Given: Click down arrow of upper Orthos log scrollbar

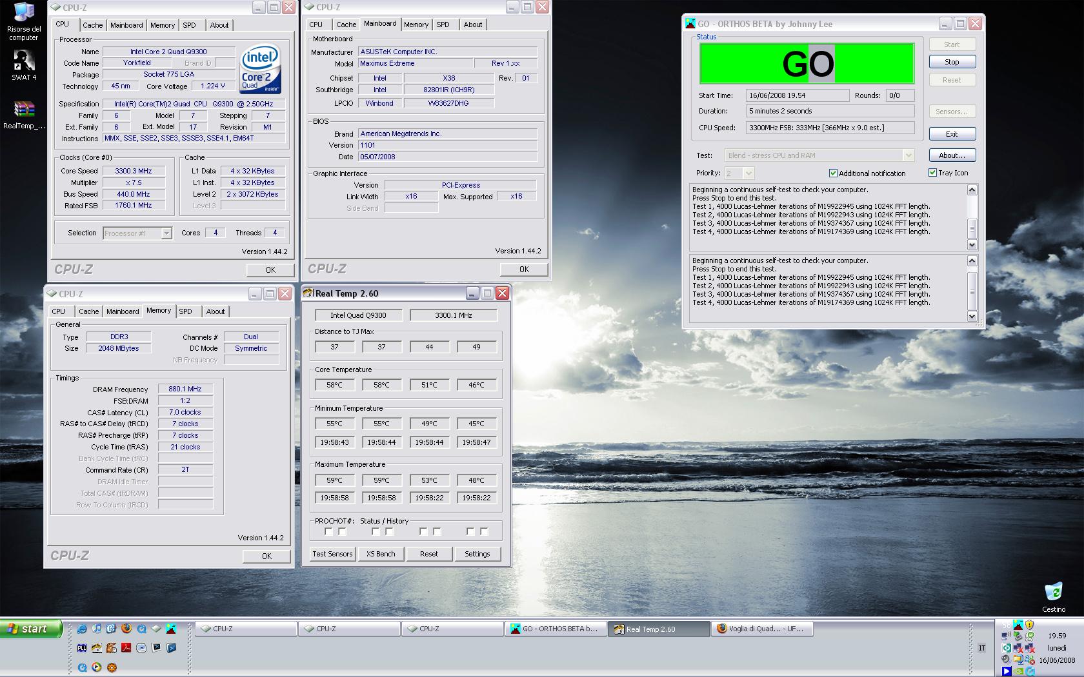Looking at the screenshot, I should tap(972, 244).
